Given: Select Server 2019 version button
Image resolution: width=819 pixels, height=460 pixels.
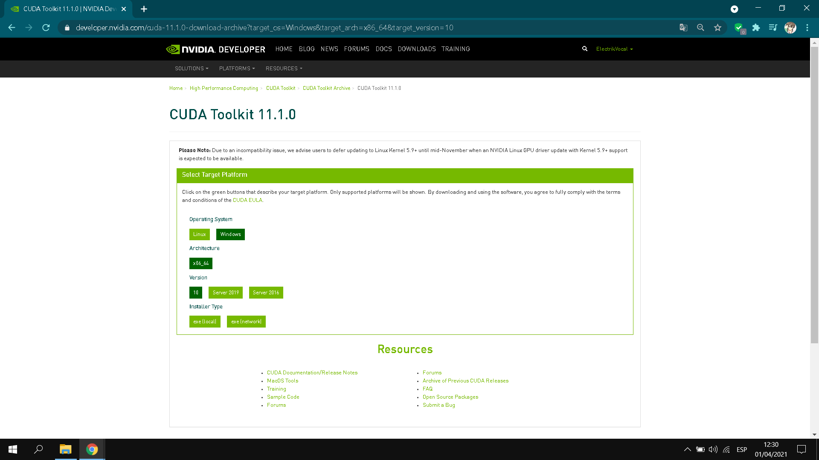Looking at the screenshot, I should [x=226, y=293].
